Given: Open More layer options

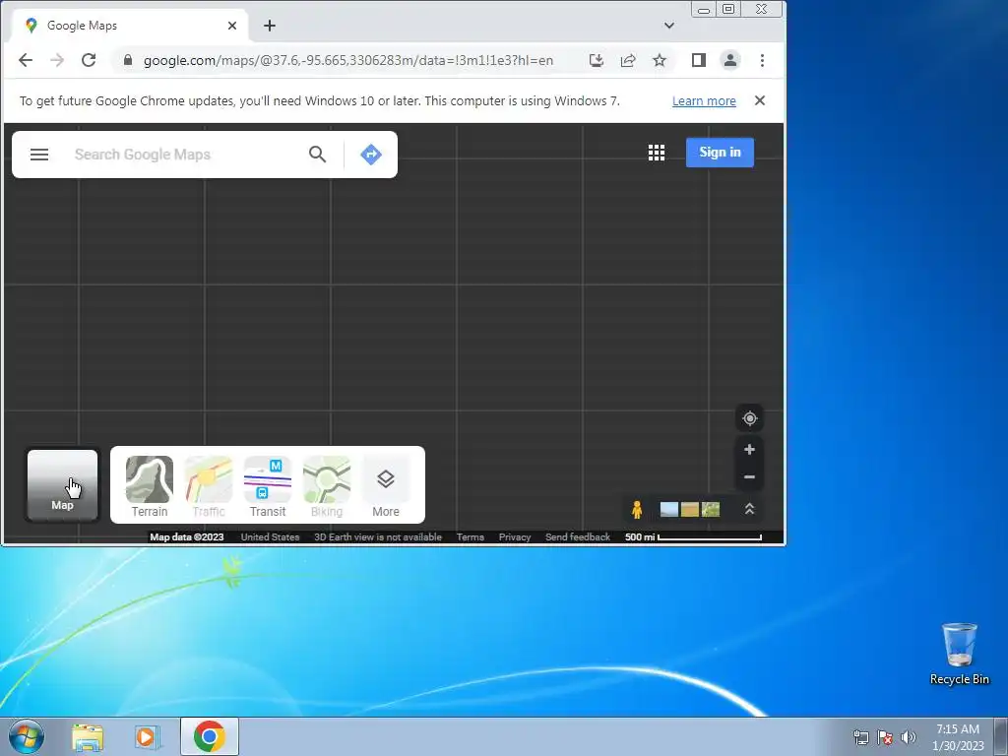Looking at the screenshot, I should (x=386, y=486).
